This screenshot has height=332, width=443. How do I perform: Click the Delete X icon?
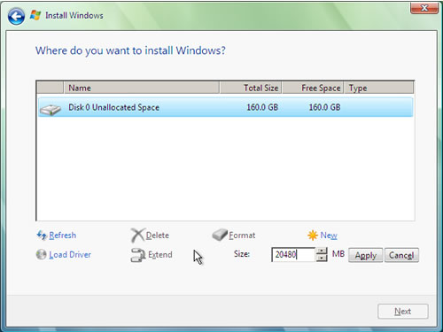[x=137, y=235]
